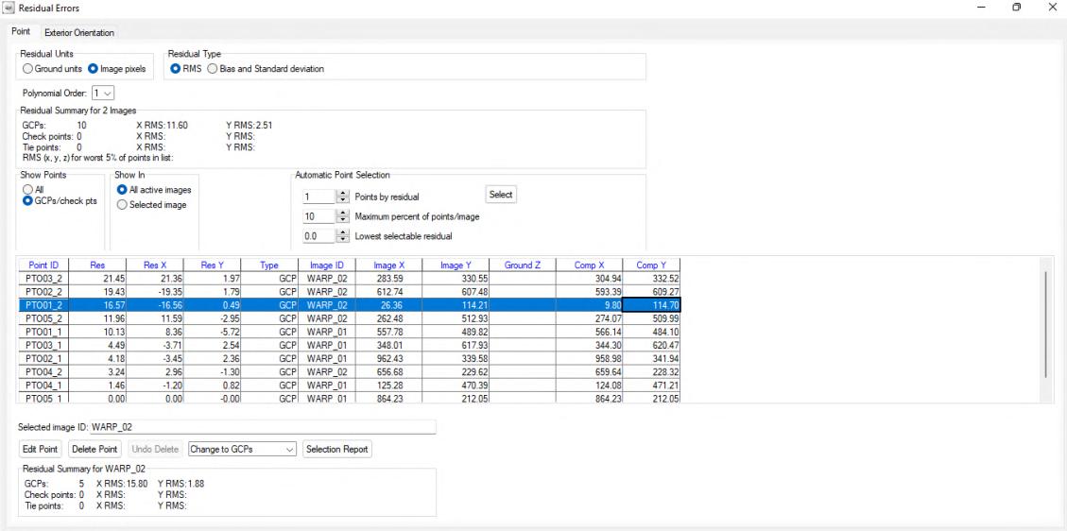Screen dimensions: 1067x531
Task: Select row PTO02_1 in table
Action: click(x=349, y=358)
